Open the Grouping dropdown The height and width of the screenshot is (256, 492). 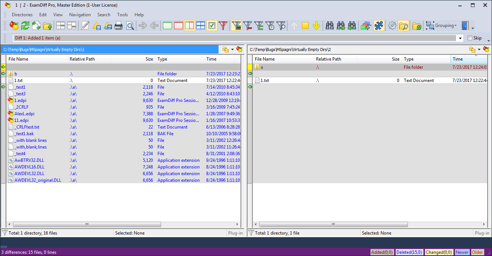[x=442, y=25]
